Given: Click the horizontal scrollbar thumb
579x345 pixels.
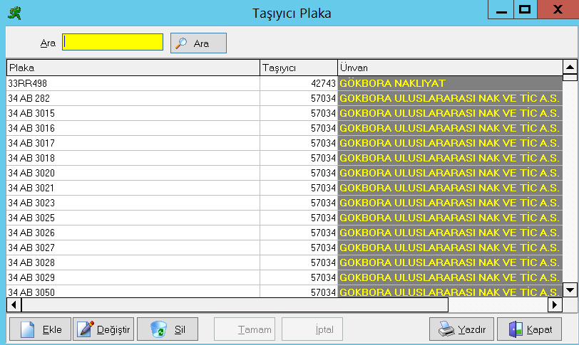Looking at the screenshot, I should [235, 305].
